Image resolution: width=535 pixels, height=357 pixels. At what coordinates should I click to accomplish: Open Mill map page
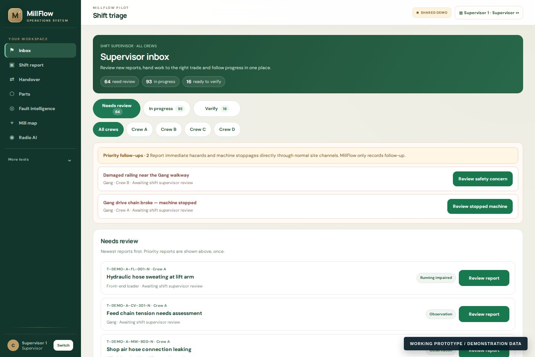40,123
